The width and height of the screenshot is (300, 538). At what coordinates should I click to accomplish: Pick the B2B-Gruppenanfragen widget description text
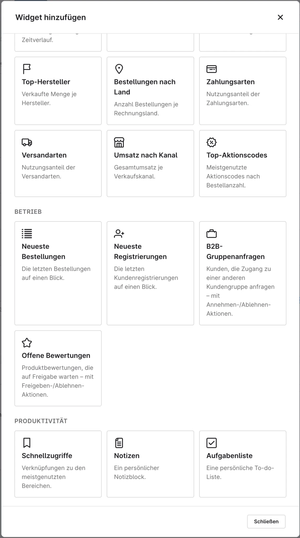[x=240, y=291]
